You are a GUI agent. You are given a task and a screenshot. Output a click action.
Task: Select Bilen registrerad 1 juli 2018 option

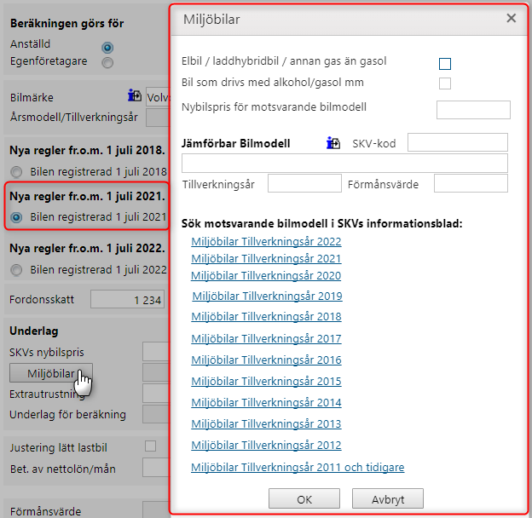point(16,172)
